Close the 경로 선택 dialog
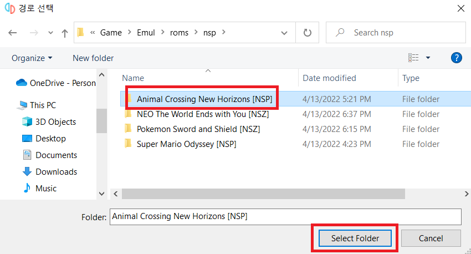The width and height of the screenshot is (471, 254). (461, 8)
